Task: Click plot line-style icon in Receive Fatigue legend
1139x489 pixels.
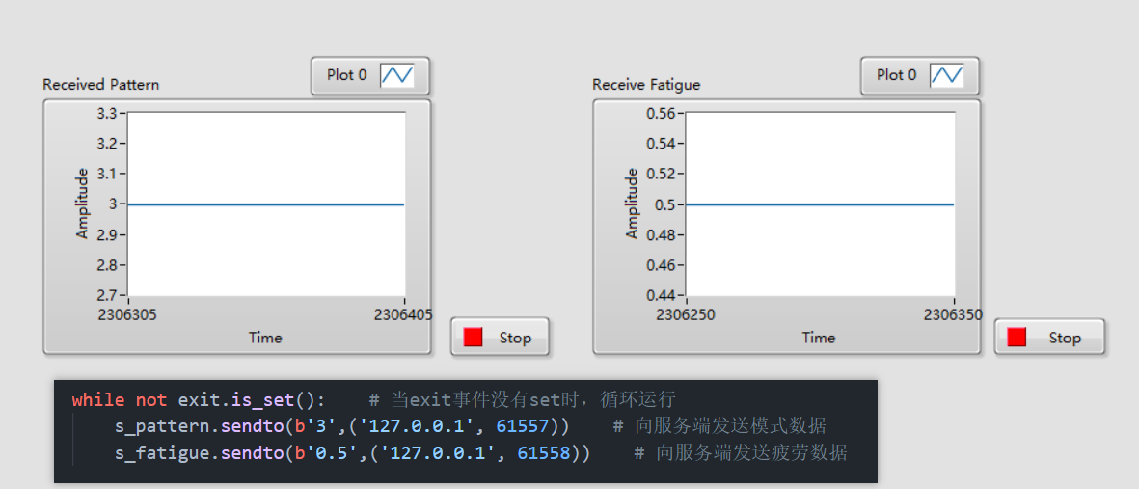Action: 946,75
